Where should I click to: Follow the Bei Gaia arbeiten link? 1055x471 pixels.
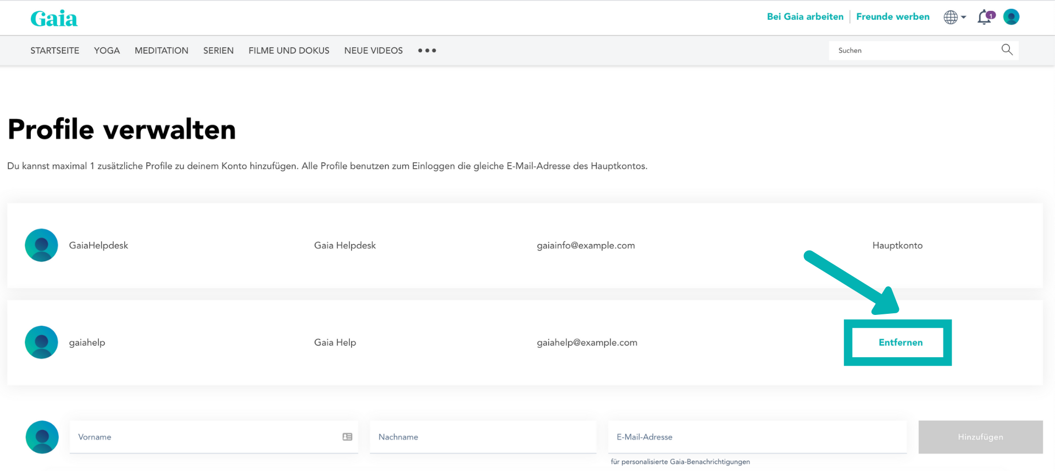coord(805,17)
